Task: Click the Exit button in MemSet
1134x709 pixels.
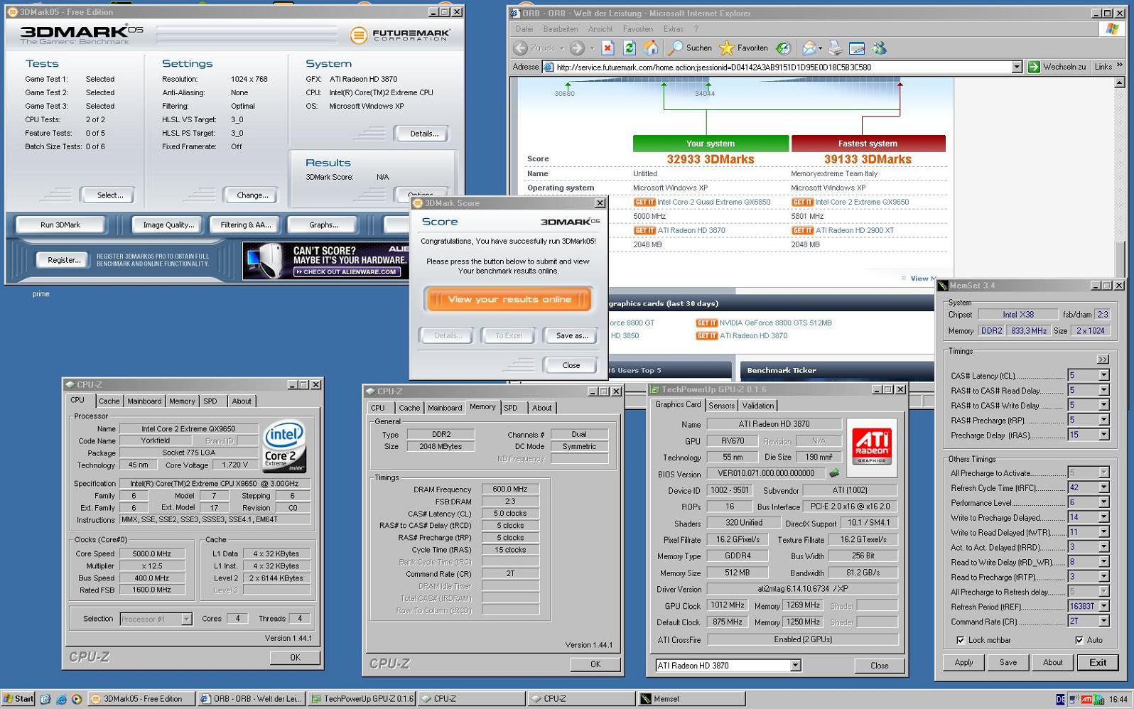Action: click(1097, 662)
